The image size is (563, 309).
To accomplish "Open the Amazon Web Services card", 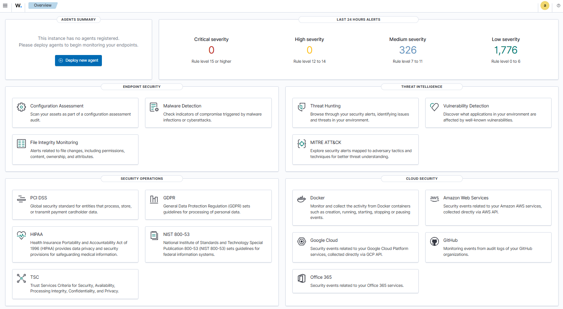I will click(488, 207).
